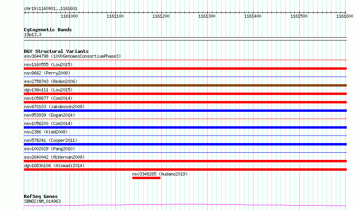Select variant esv2640042 (McKernan2009) label
This screenshot has width=358, height=210.
(x=54, y=157)
